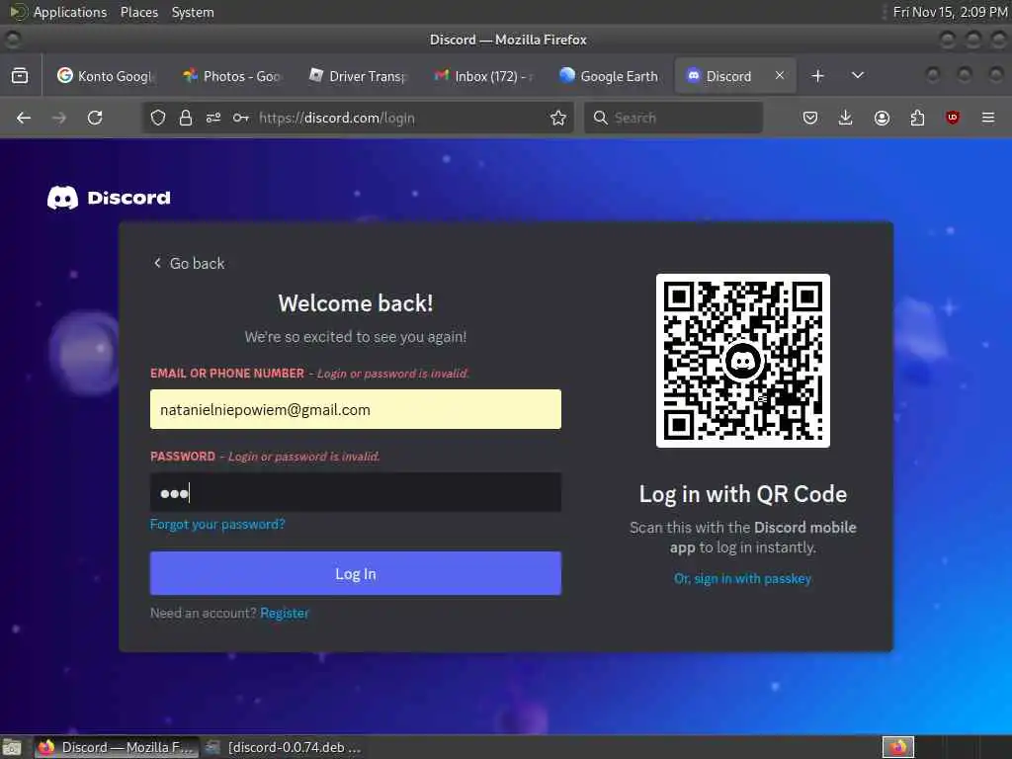Open the Firefox account icon

[882, 118]
